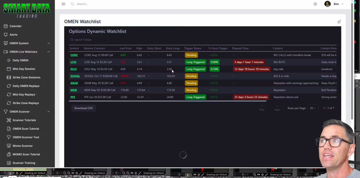360x178 pixels.
Task: Open Ben's profile avatar
Action: point(328,4)
